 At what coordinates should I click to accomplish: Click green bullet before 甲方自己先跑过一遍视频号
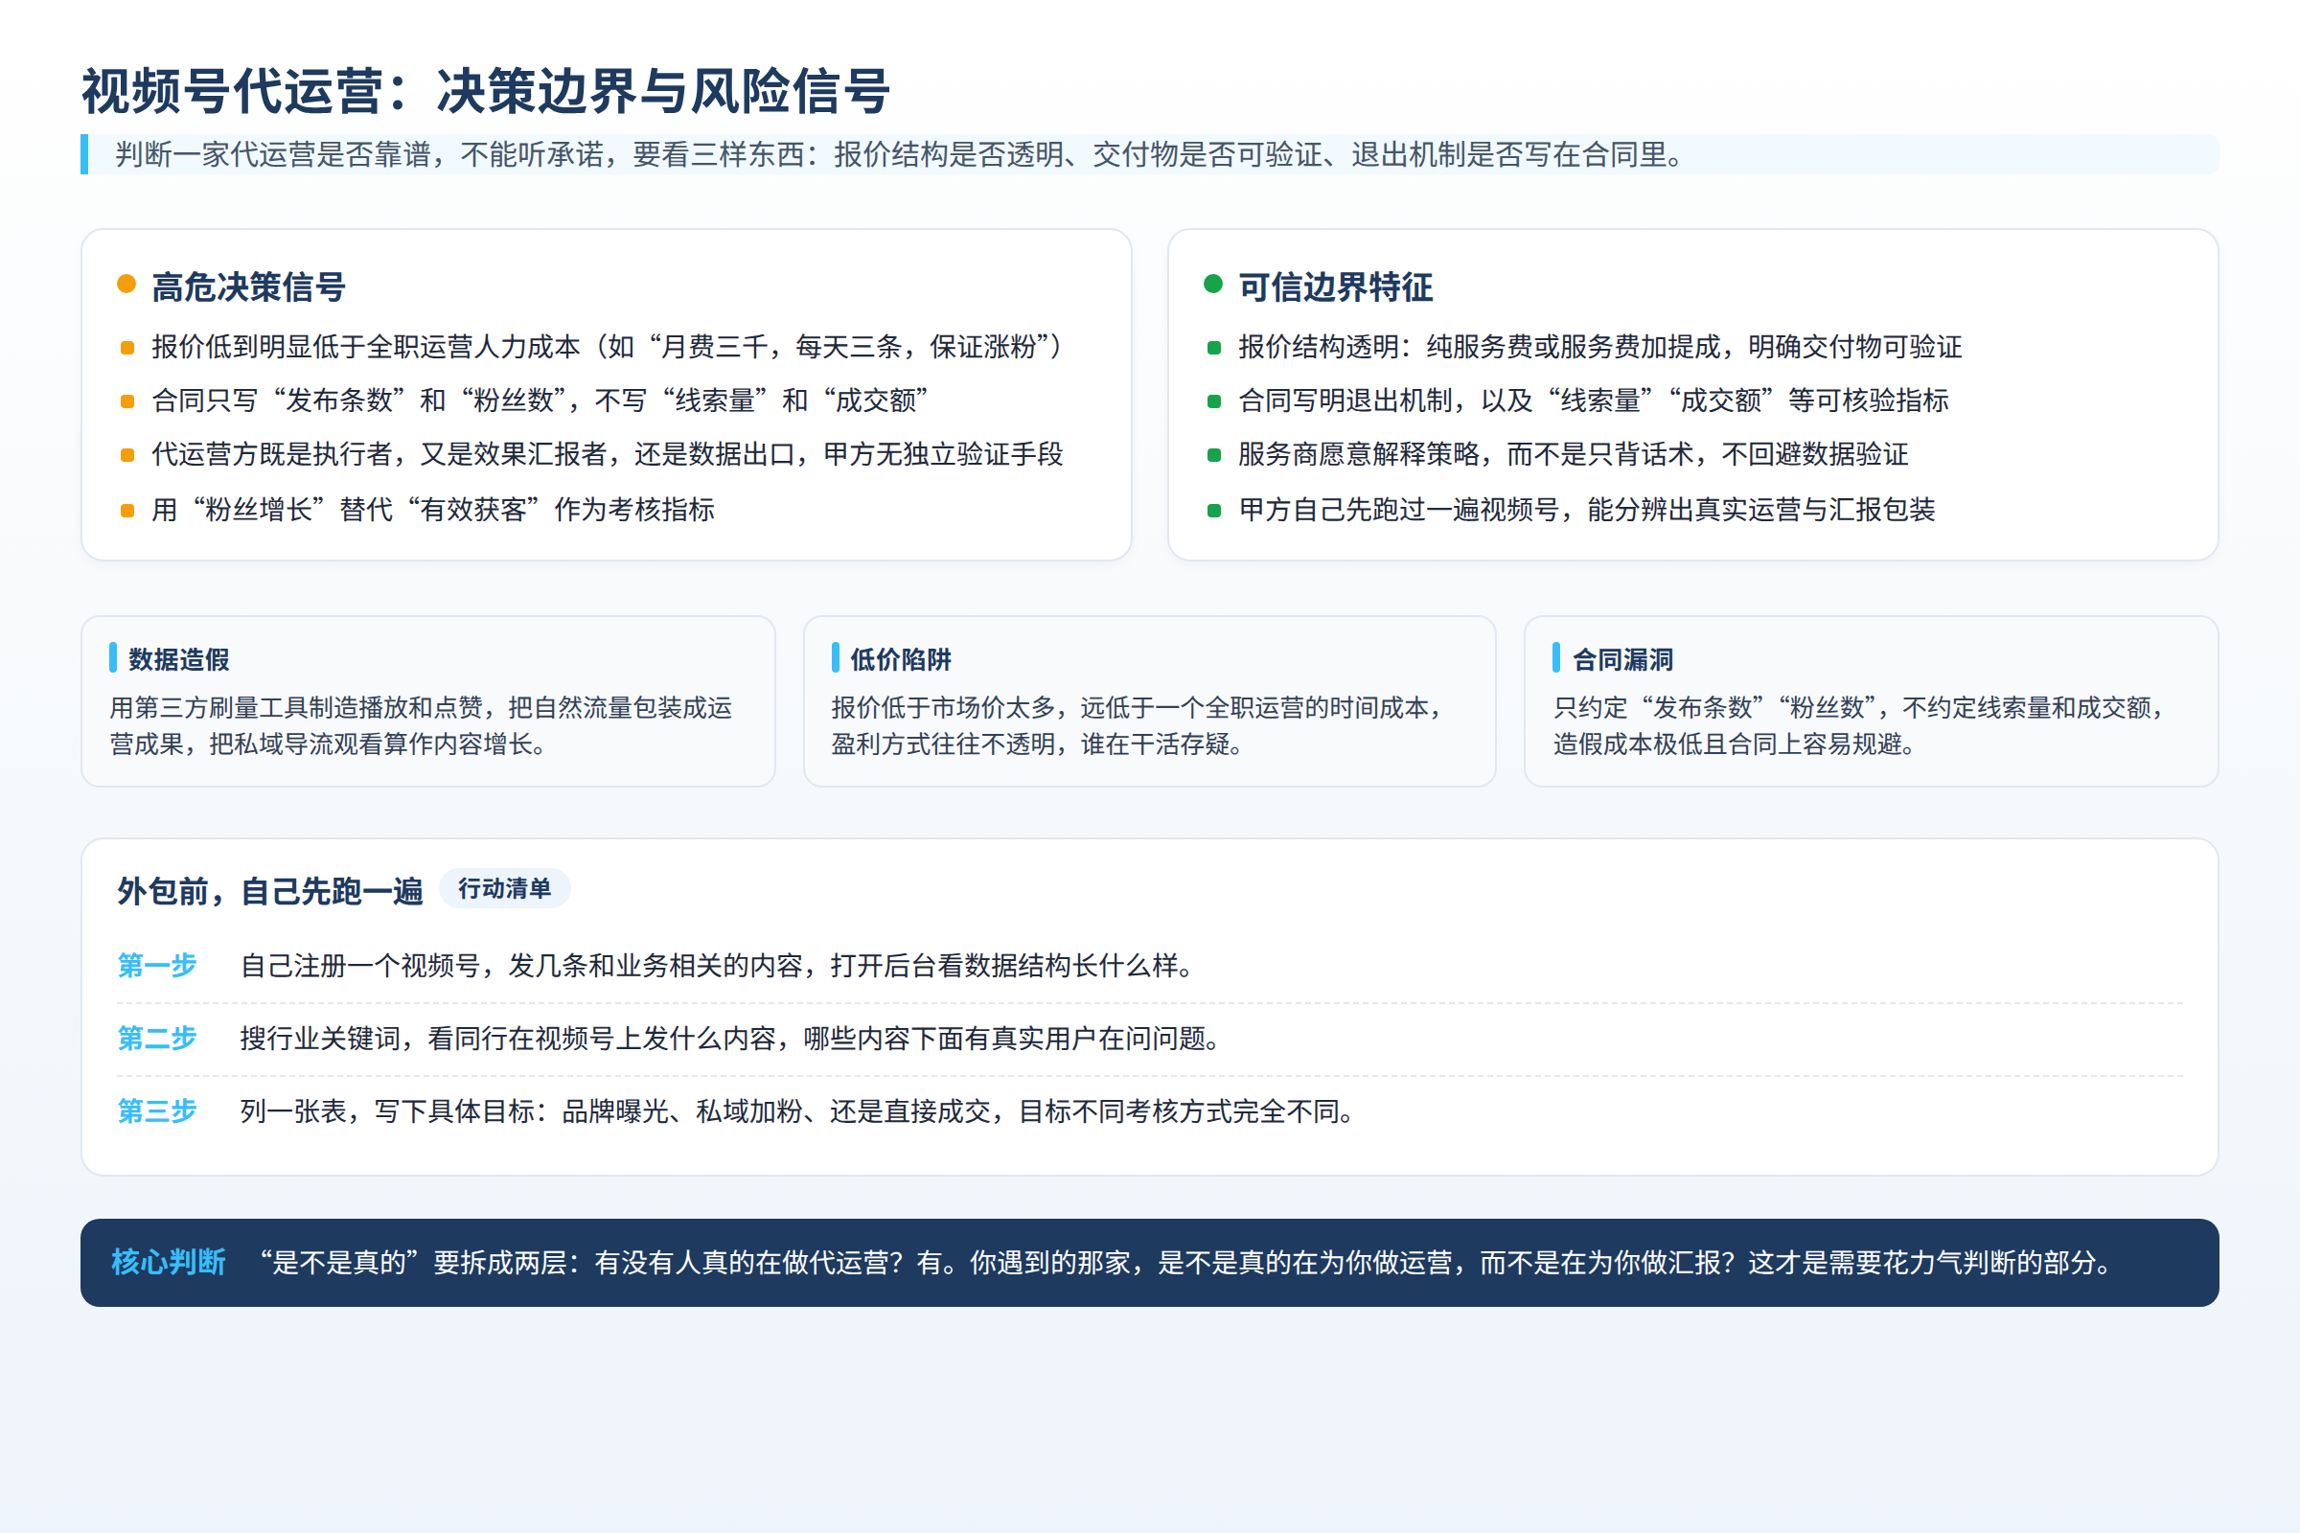(x=1213, y=511)
